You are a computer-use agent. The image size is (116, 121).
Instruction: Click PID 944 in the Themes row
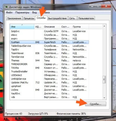point(37,61)
